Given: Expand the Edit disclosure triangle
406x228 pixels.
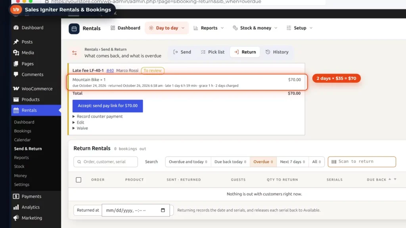Looking at the screenshot, I should pyautogui.click(x=73, y=123).
